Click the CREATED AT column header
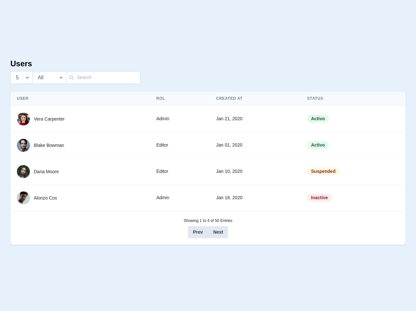 (229, 98)
